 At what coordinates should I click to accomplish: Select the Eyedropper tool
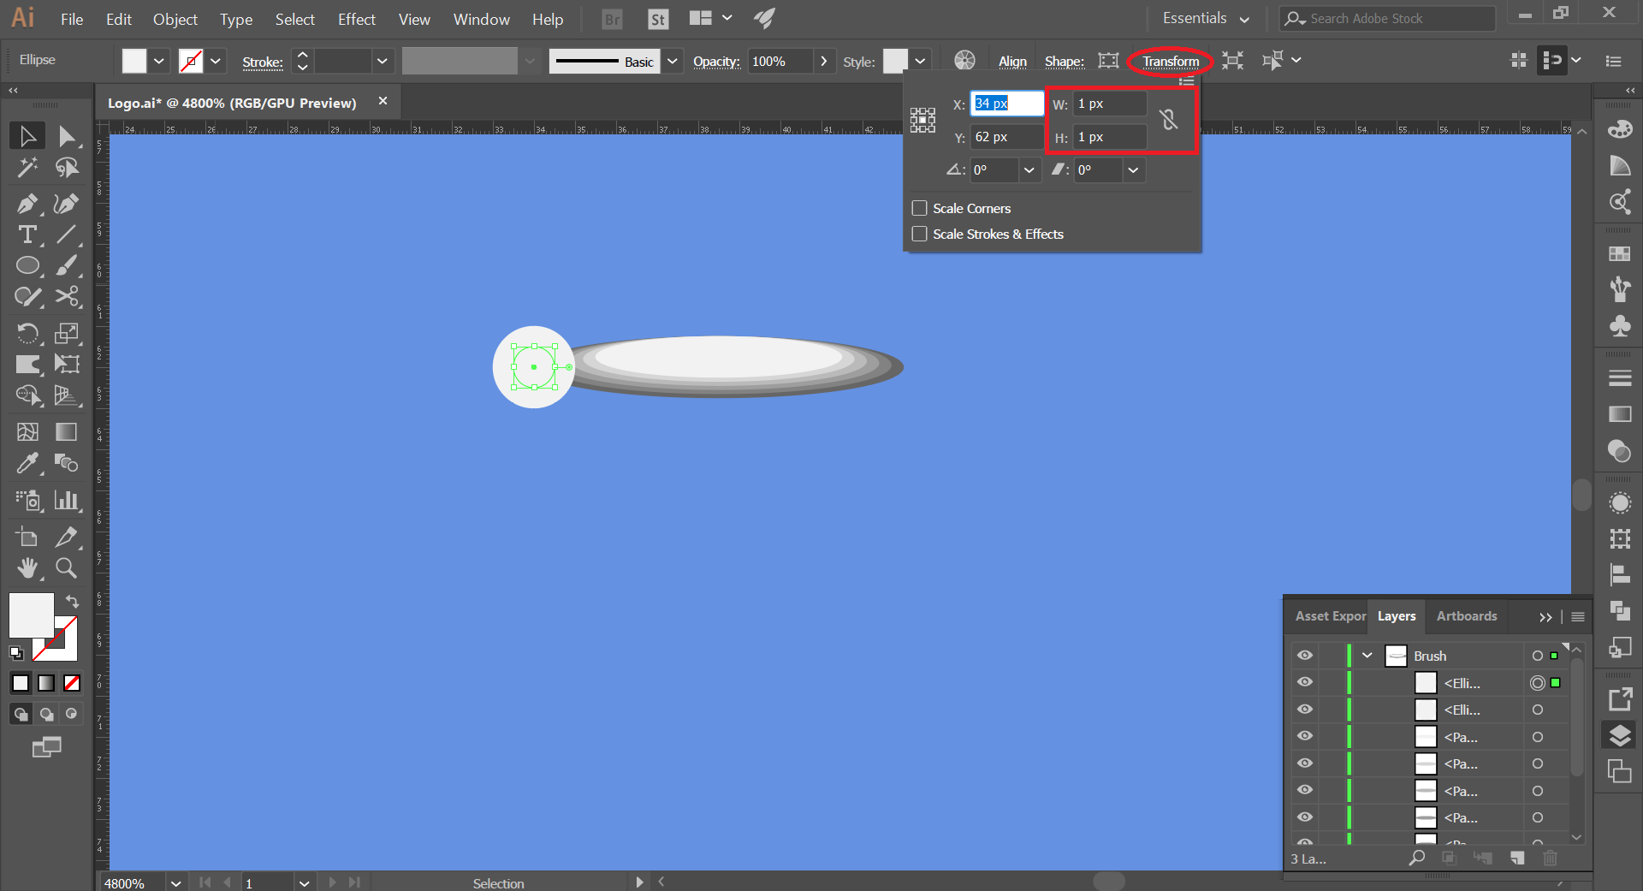click(27, 463)
